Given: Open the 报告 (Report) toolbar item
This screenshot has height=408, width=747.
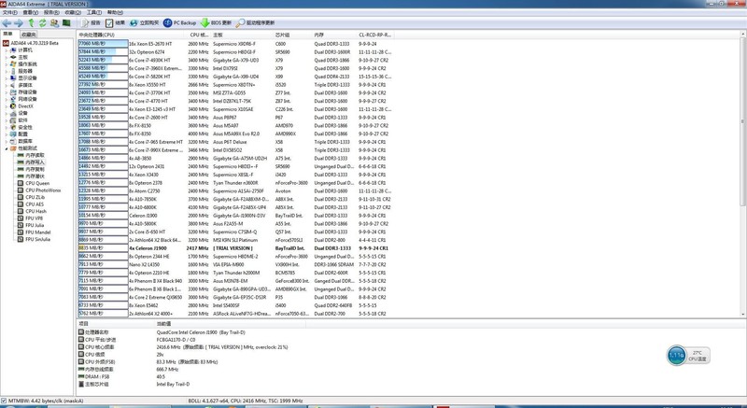Looking at the screenshot, I should point(91,22).
